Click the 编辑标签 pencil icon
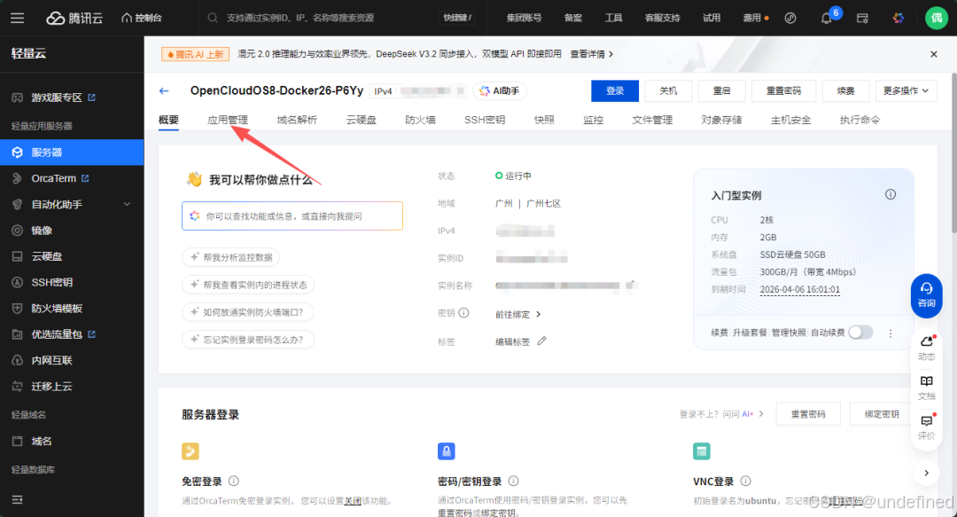The height and width of the screenshot is (517, 957). tap(541, 341)
